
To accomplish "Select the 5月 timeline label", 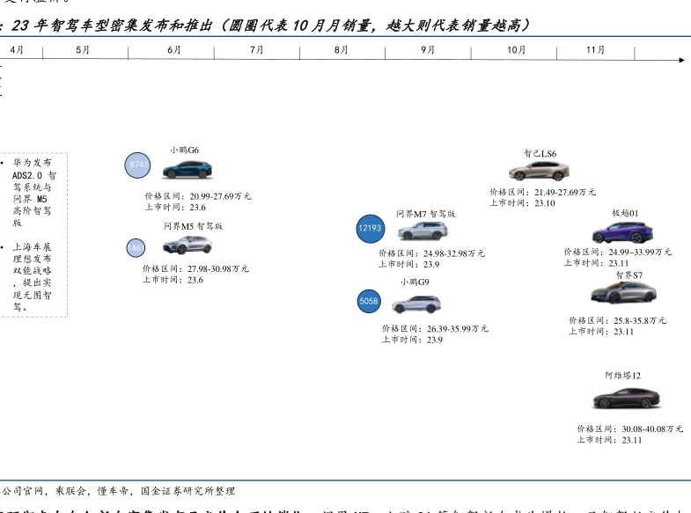I will point(83,50).
